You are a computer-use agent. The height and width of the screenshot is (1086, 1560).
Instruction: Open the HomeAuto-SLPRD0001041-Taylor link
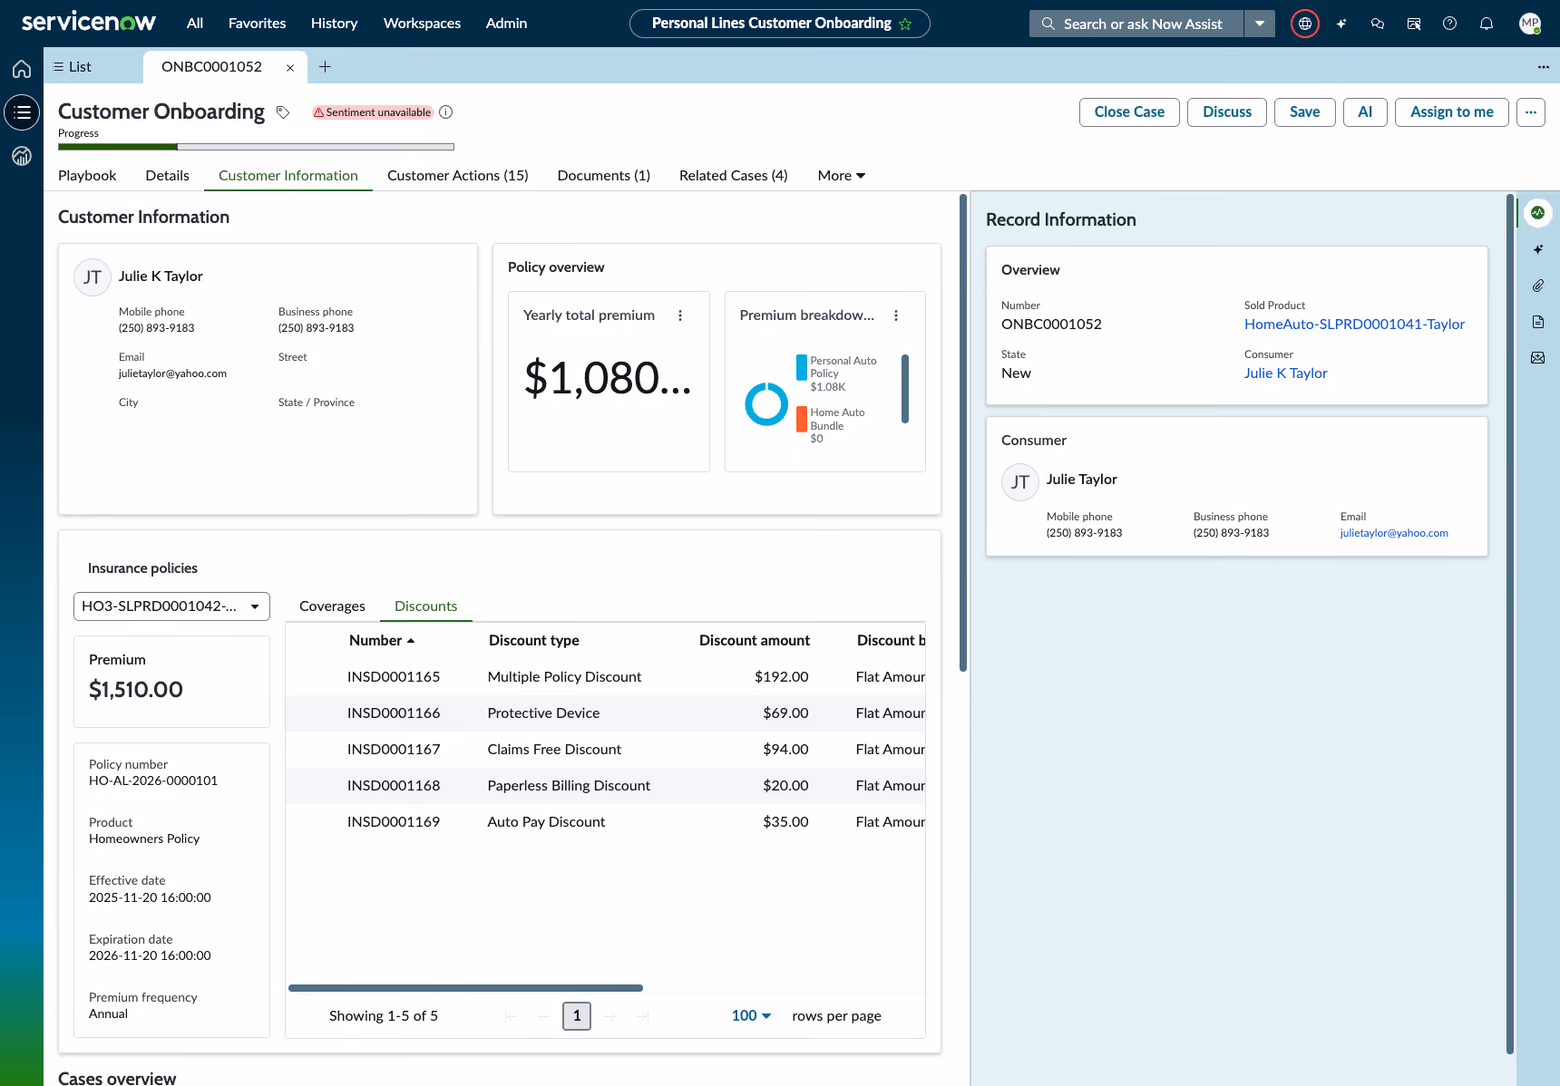[x=1354, y=325]
